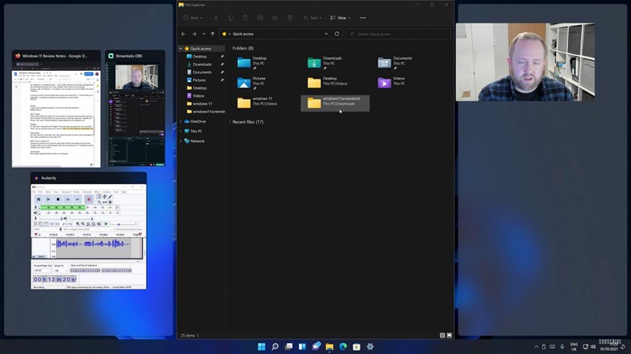Open the Start menu on the taskbar

tap(262, 346)
